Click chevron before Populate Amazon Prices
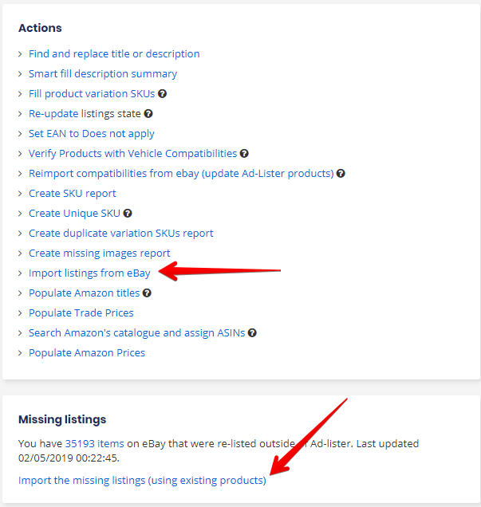 [x=20, y=353]
